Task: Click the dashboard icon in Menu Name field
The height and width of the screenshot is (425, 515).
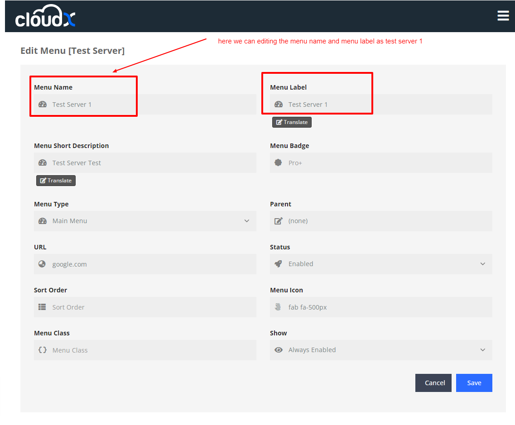Action: pyautogui.click(x=43, y=104)
